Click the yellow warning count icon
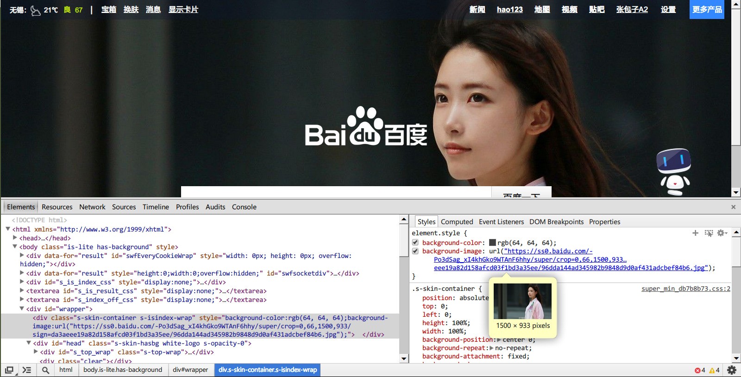 coord(712,371)
